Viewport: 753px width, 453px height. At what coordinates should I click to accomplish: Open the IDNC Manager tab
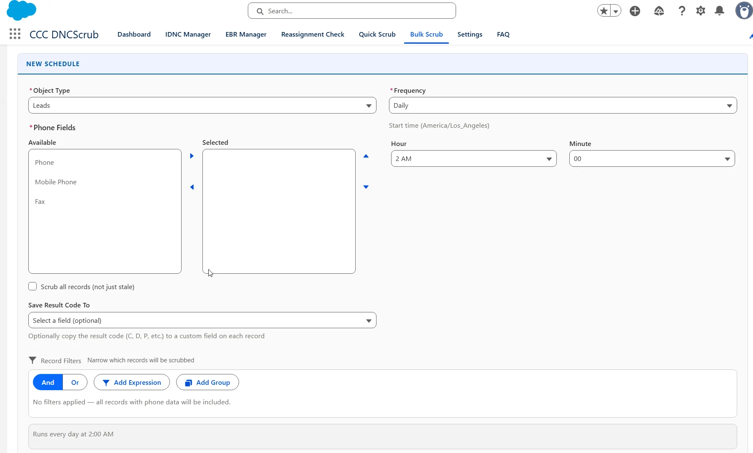pyautogui.click(x=188, y=34)
